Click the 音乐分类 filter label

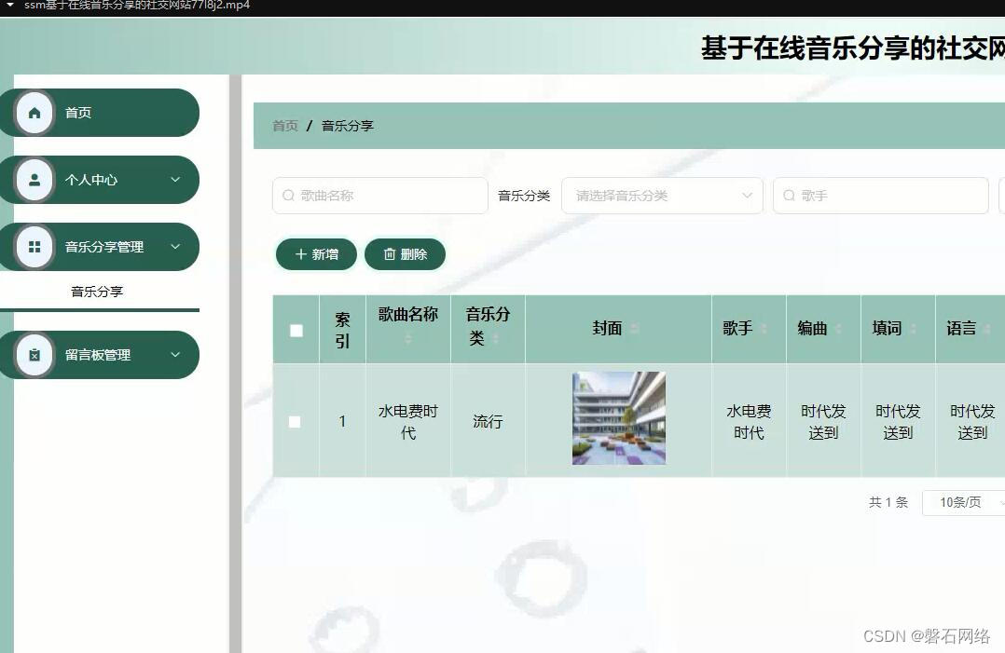(x=524, y=196)
